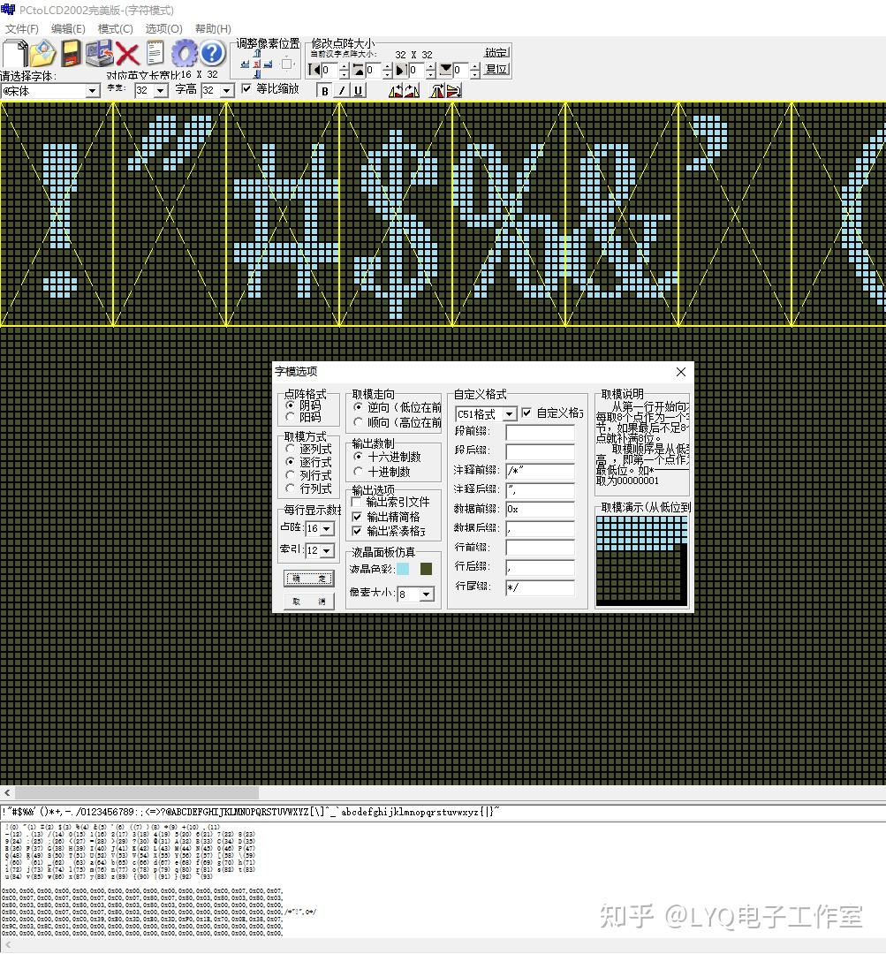
Task: Open the 宋体 font selection dropdown
Action: tap(92, 91)
